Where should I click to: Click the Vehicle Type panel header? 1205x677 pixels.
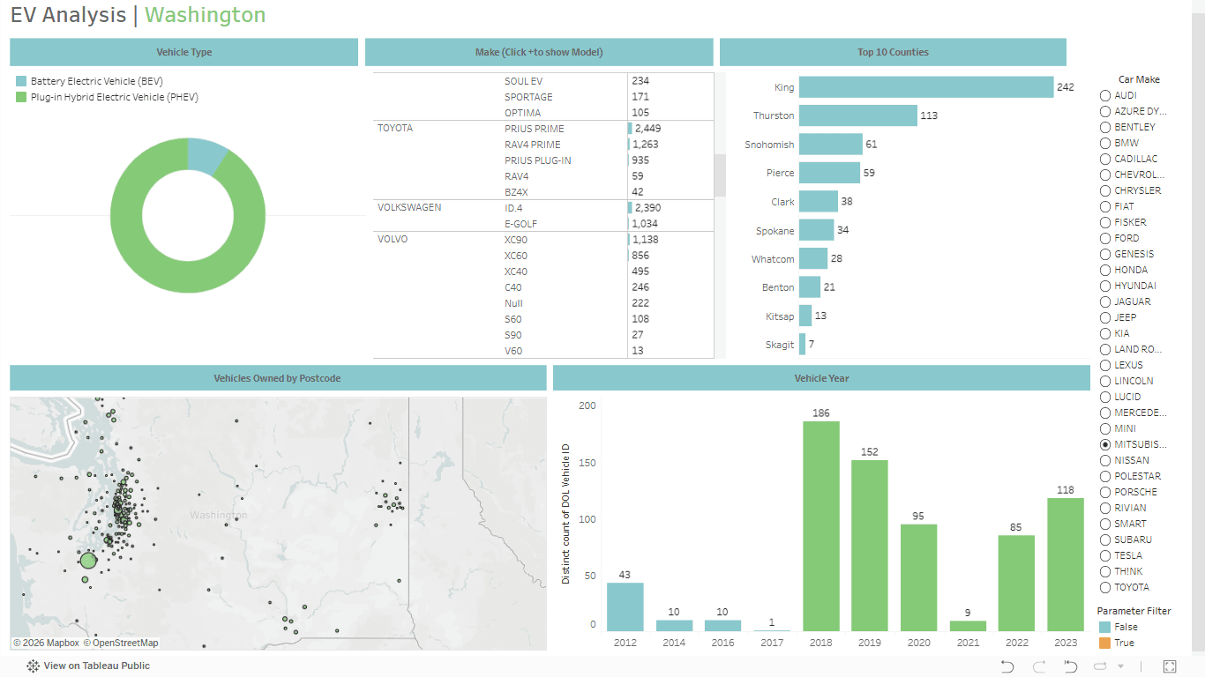pos(183,52)
